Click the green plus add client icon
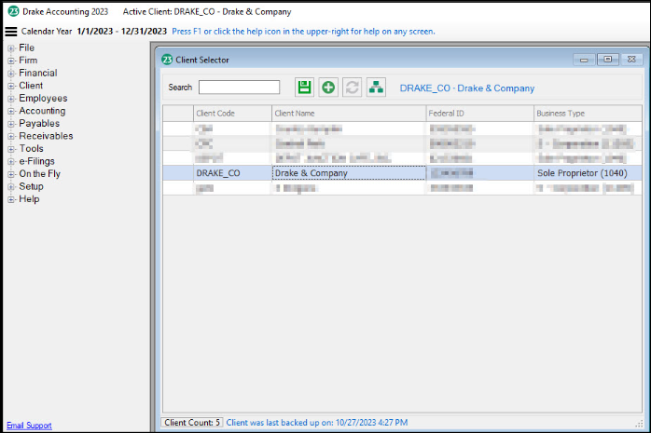651x433 pixels. [x=328, y=88]
